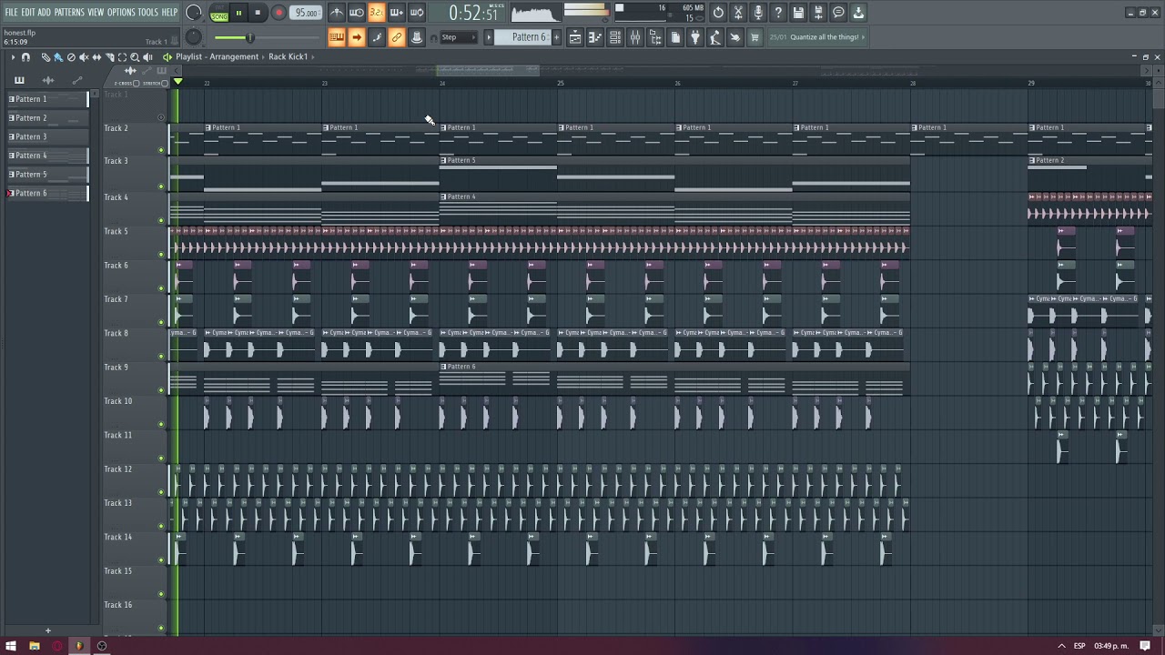Open the EDIT menu
Image resolution: width=1165 pixels, height=655 pixels.
(x=28, y=13)
